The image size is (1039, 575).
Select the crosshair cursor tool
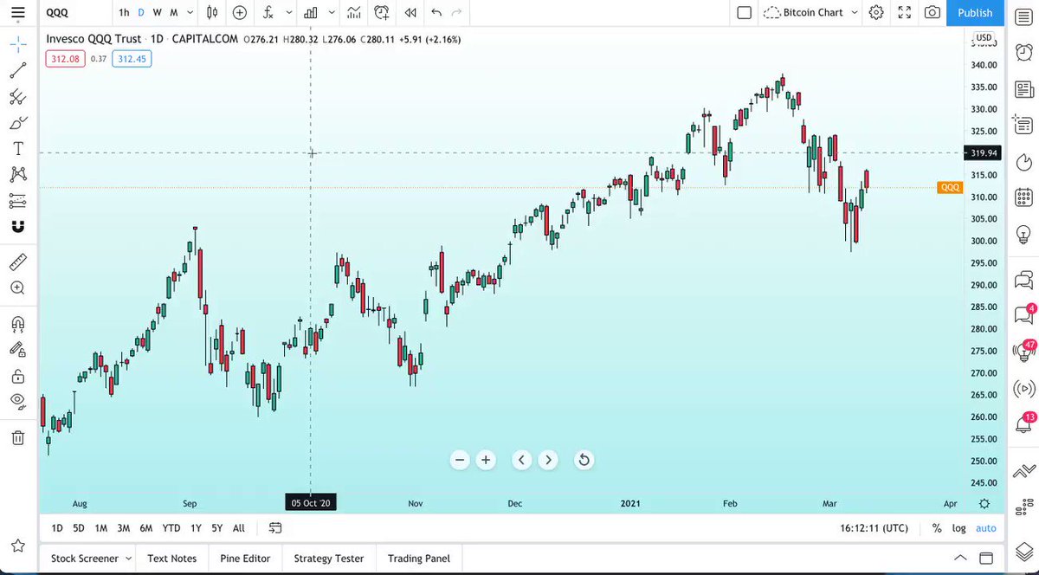18,43
